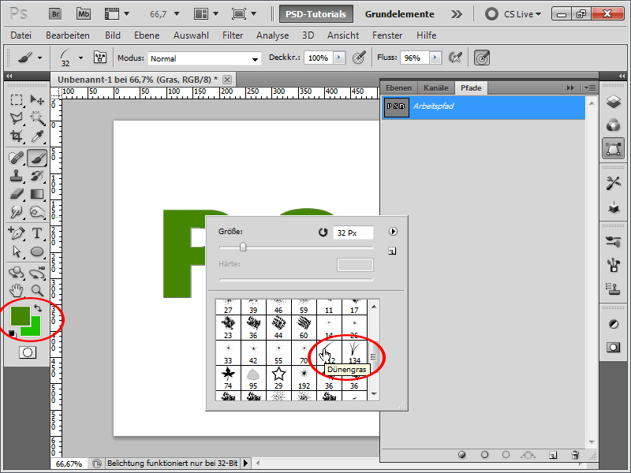Switch to Grundelemente workspace
Screen dimensions: 631x473
[400, 14]
